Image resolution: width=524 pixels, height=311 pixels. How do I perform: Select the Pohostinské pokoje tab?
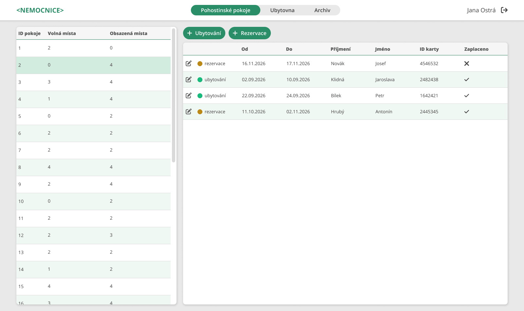(226, 10)
